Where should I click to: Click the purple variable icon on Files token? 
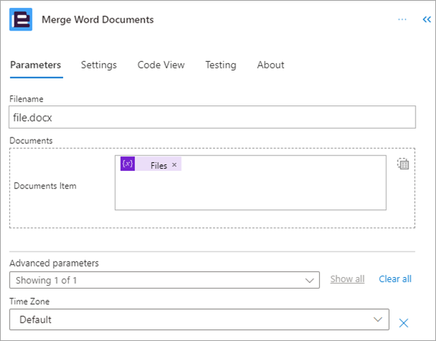tap(128, 164)
